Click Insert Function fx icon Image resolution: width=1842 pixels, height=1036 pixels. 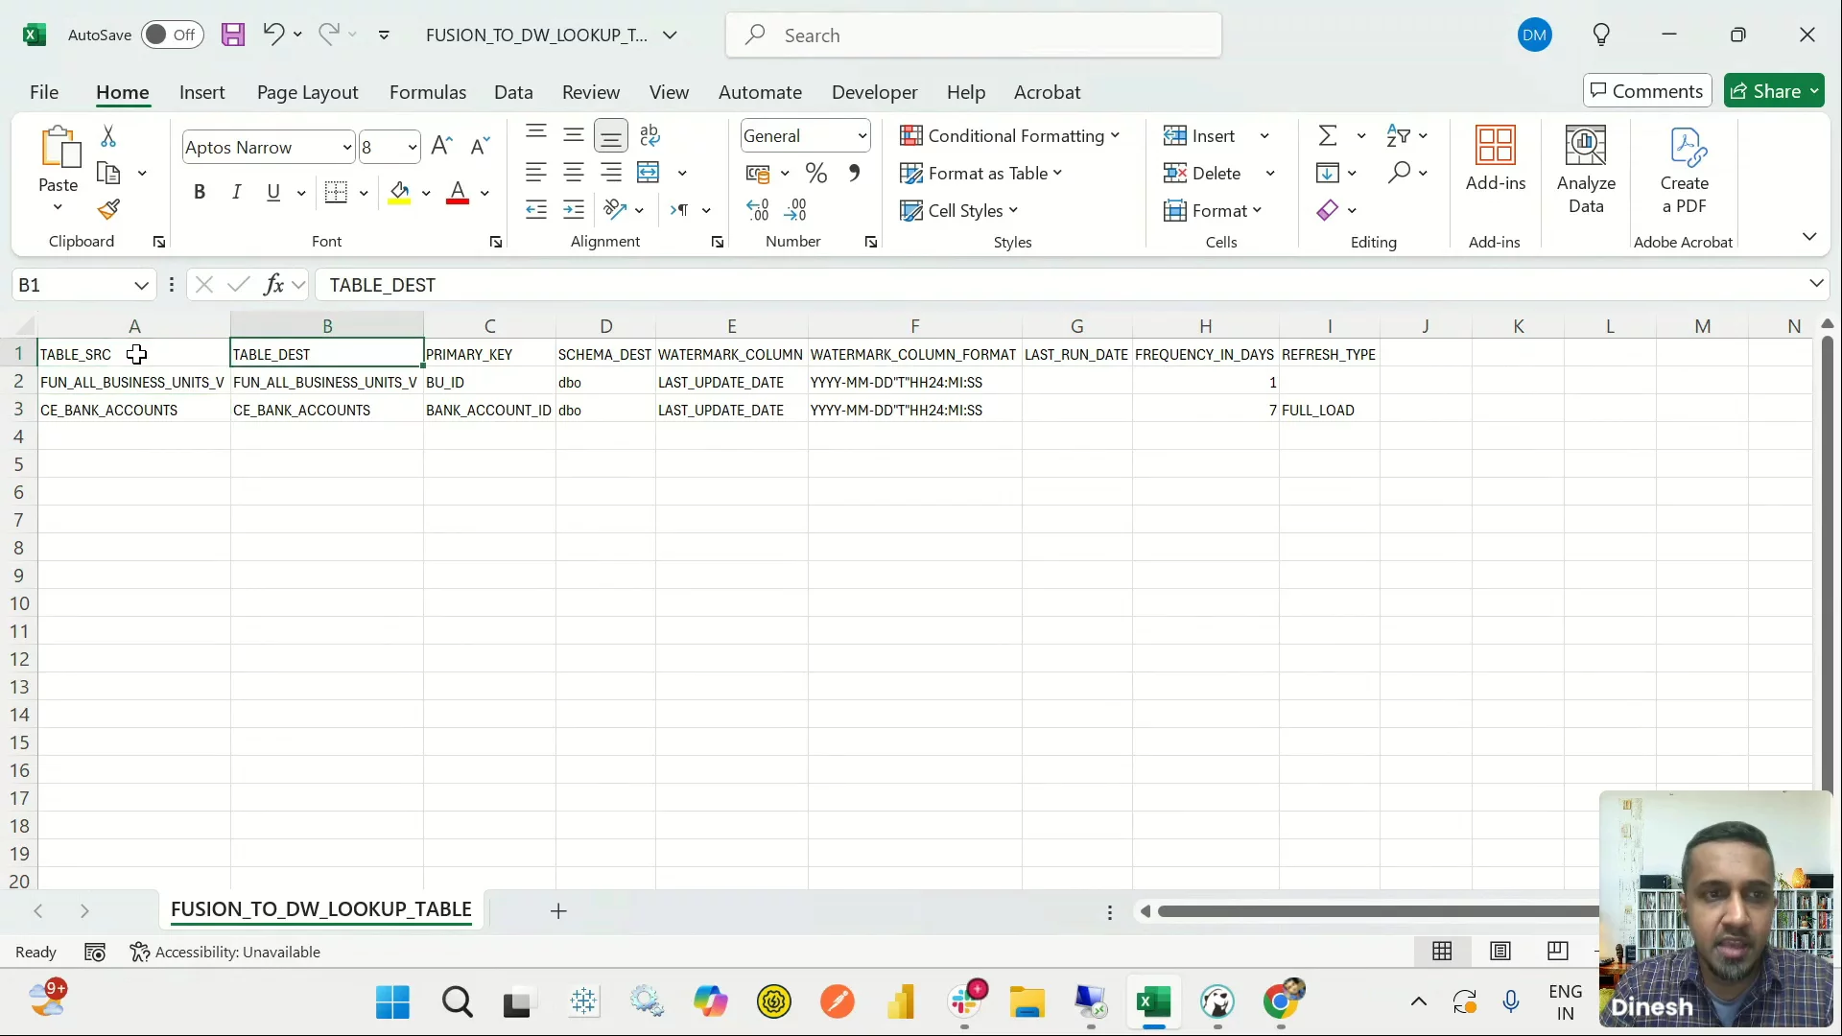click(x=273, y=285)
